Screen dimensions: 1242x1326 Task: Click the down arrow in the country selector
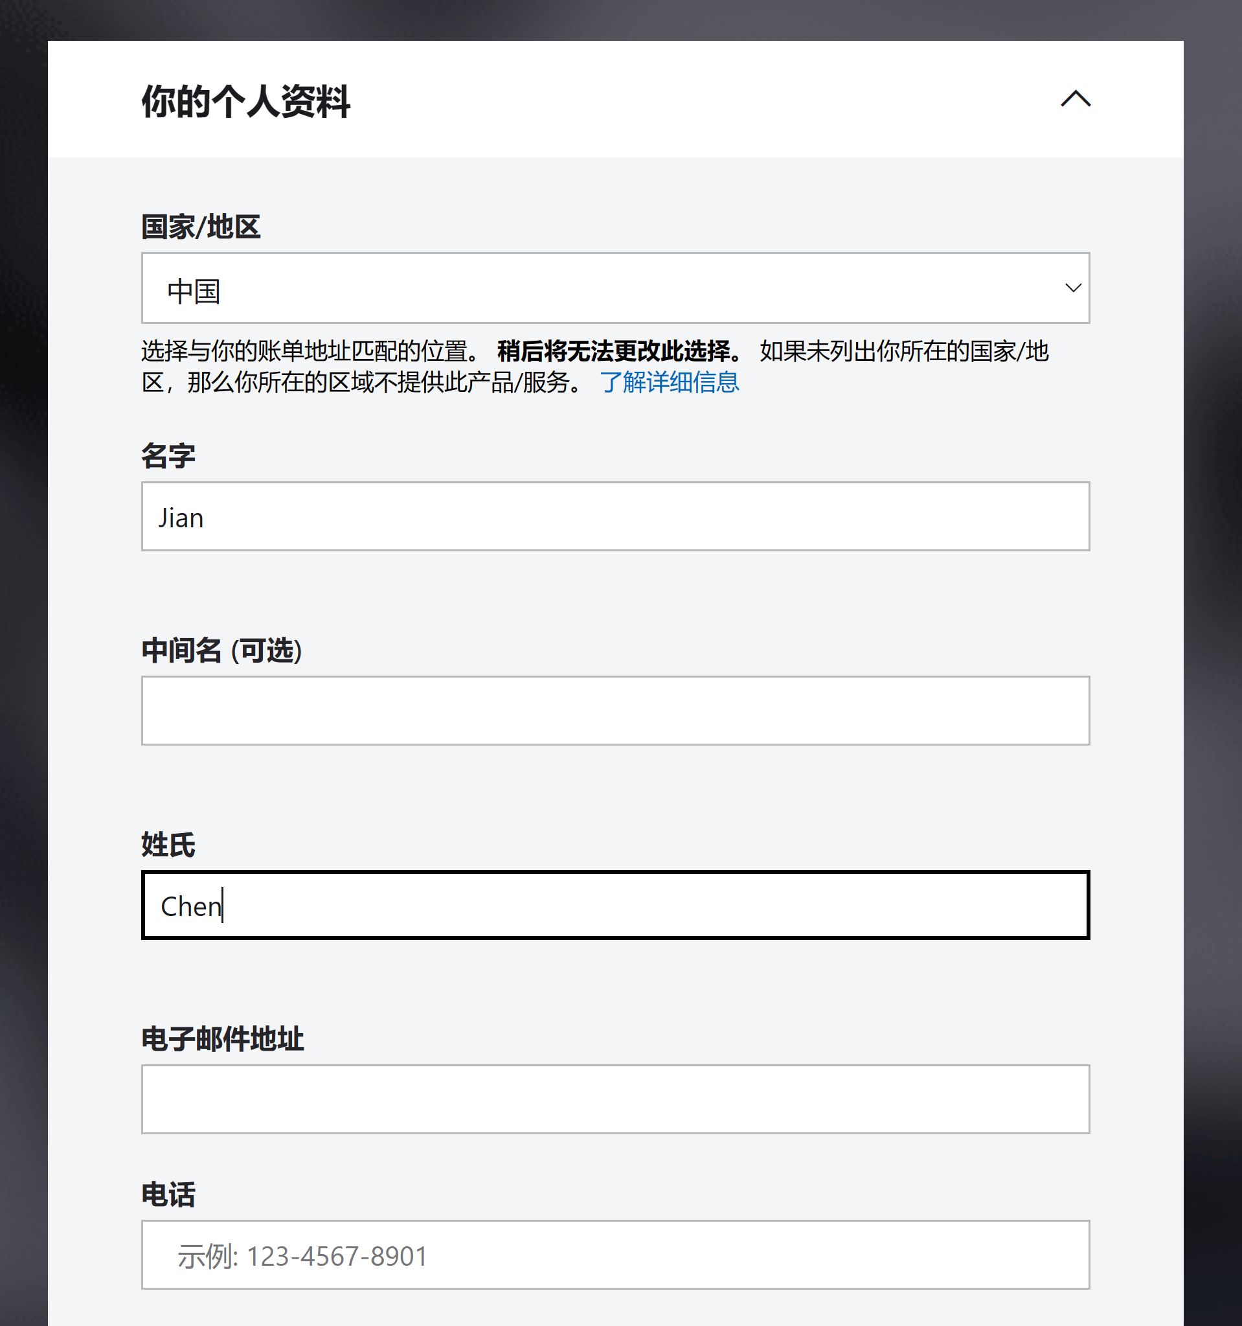click(1073, 288)
